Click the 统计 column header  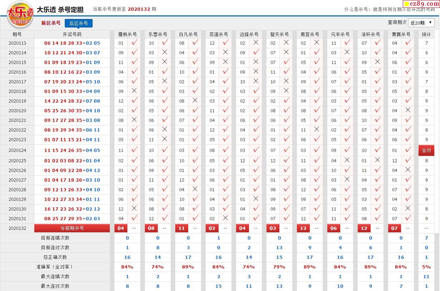[x=426, y=34]
